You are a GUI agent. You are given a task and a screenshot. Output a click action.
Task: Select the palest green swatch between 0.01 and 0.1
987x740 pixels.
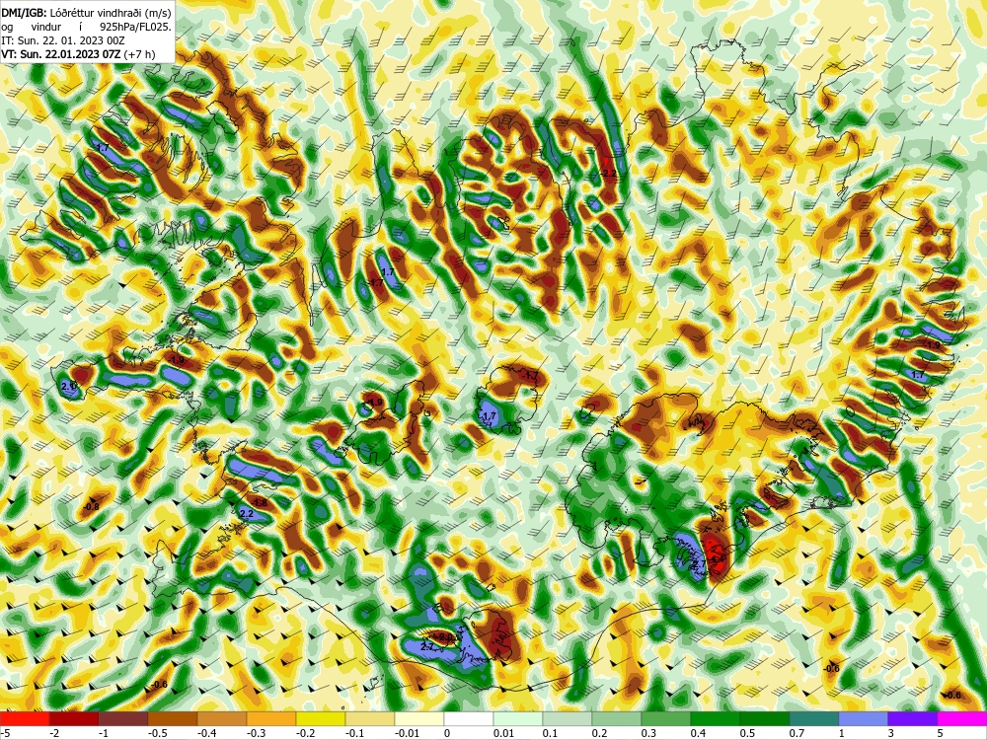[518, 718]
